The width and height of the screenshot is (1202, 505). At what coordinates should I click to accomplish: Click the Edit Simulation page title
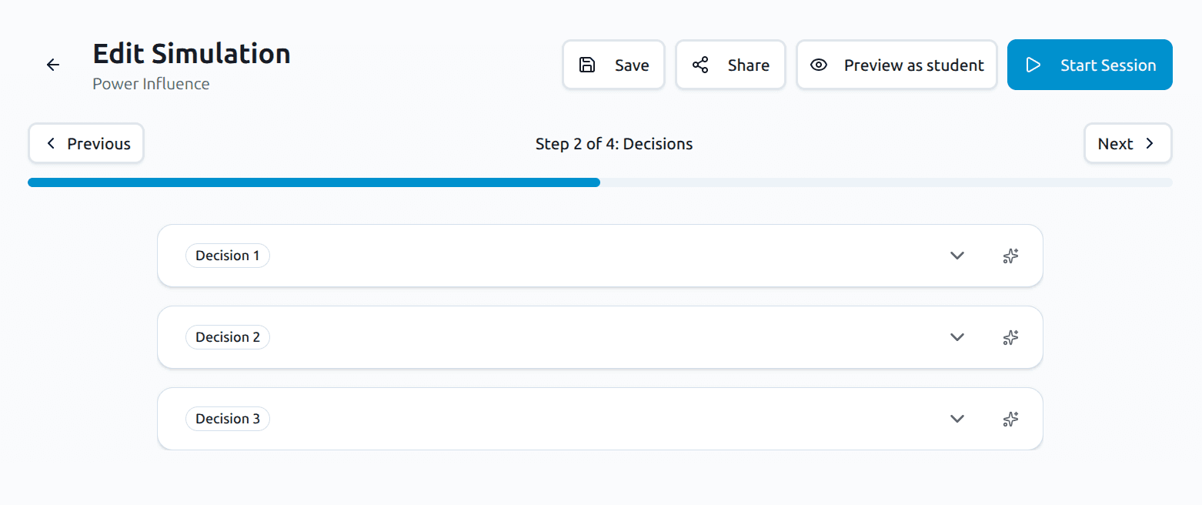pyautogui.click(x=192, y=54)
